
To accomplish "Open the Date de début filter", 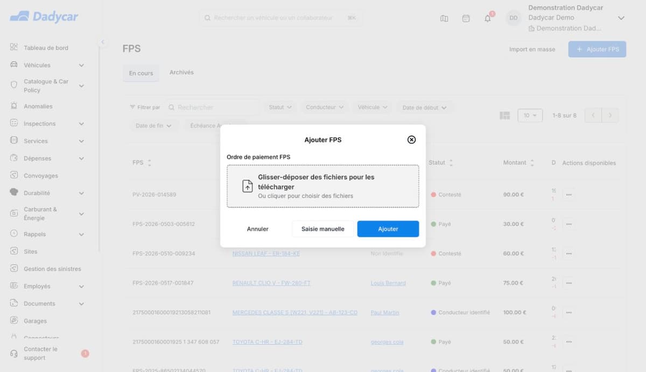I will click(x=424, y=108).
